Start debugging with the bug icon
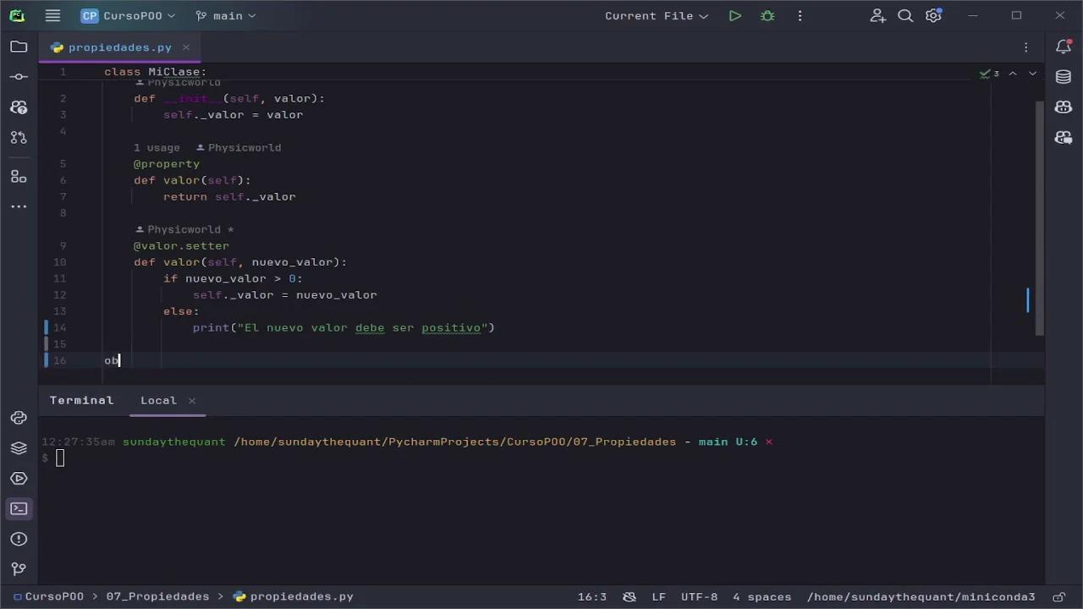The width and height of the screenshot is (1083, 609). pos(767,15)
